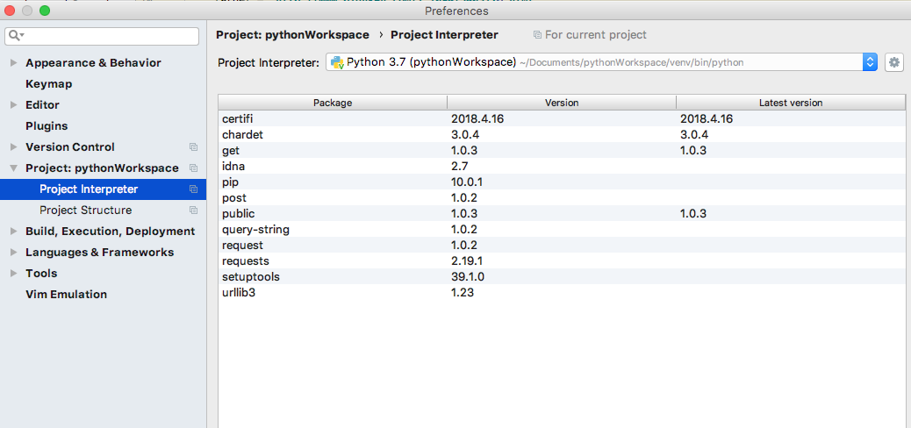Image resolution: width=911 pixels, height=428 pixels.
Task: Click the preferences search field
Action: coord(110,36)
